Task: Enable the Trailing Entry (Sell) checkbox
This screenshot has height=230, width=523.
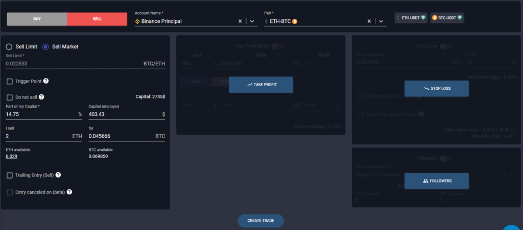Action: pos(10,175)
